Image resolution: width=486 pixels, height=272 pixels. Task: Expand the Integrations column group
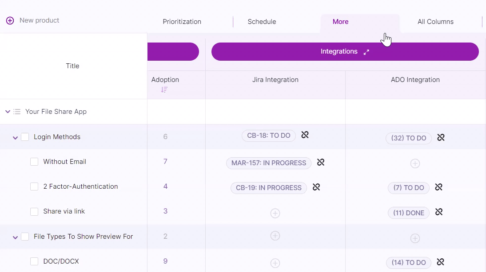[366, 52]
